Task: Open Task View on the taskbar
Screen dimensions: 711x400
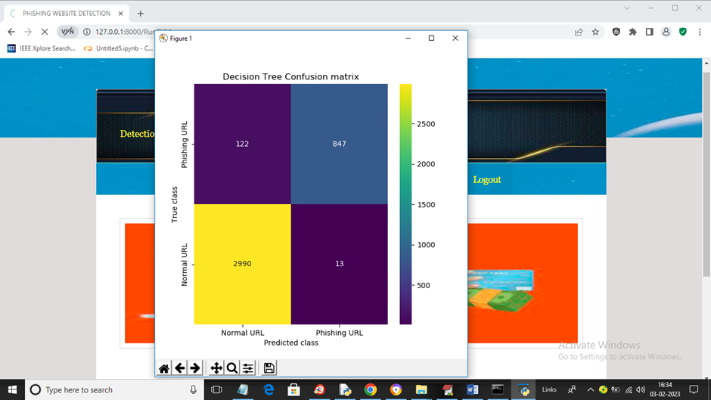Action: click(x=217, y=389)
